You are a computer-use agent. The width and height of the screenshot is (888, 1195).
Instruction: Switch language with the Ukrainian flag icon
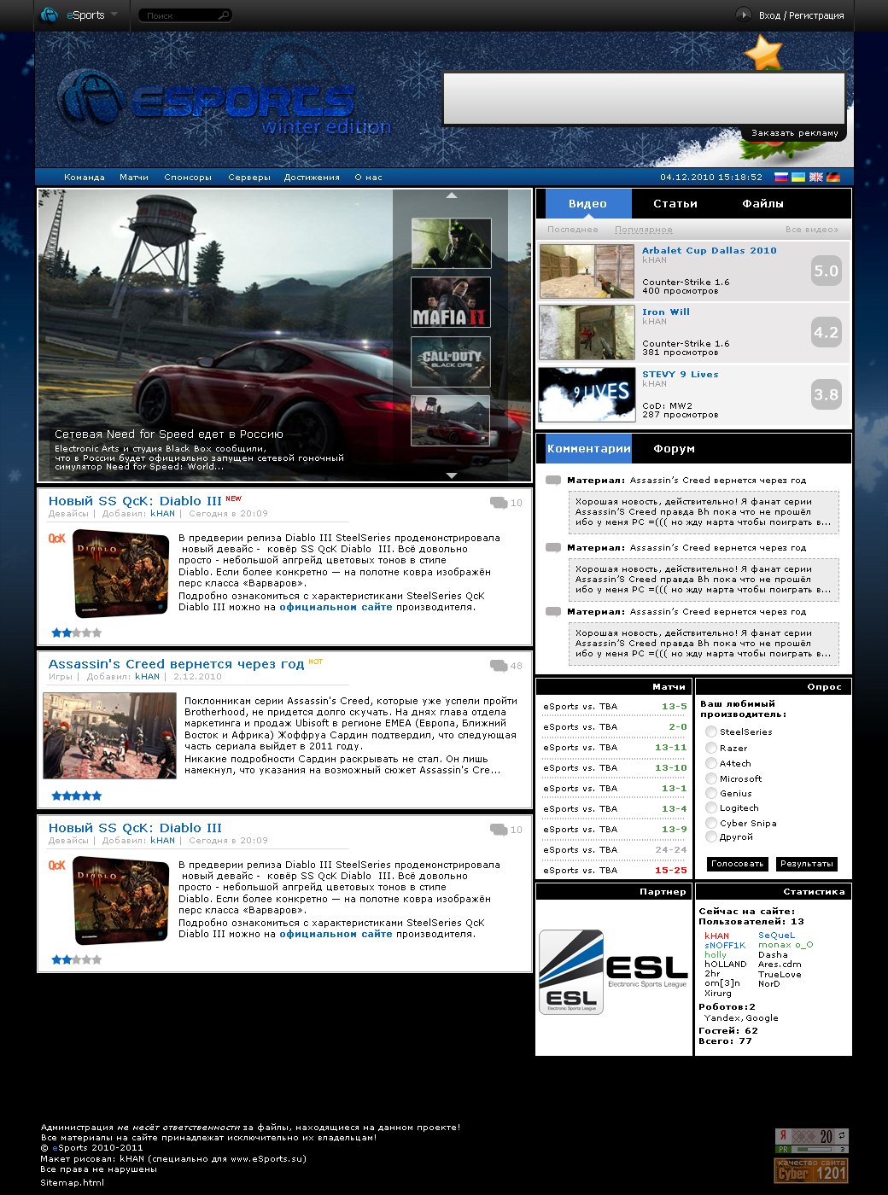point(798,178)
